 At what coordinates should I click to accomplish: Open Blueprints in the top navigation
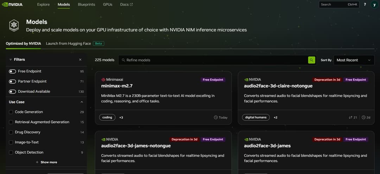87,4
